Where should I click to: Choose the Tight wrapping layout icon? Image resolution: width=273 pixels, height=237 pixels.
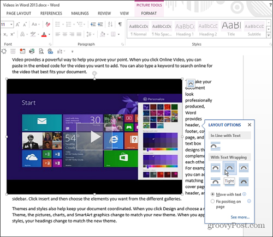tap(229, 168)
